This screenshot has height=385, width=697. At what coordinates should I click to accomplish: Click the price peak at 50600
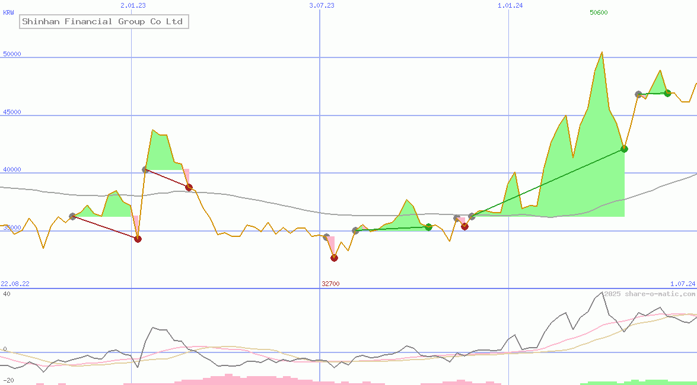602,52
